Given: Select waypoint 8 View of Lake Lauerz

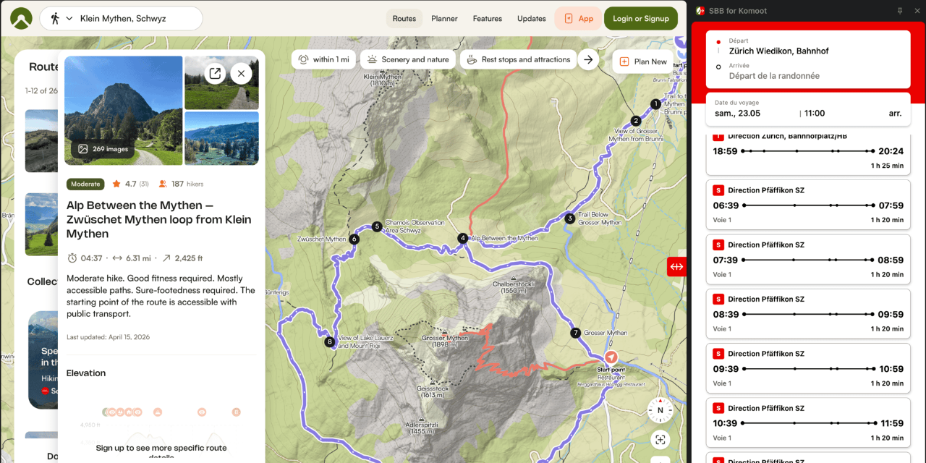Looking at the screenshot, I should pos(329,342).
